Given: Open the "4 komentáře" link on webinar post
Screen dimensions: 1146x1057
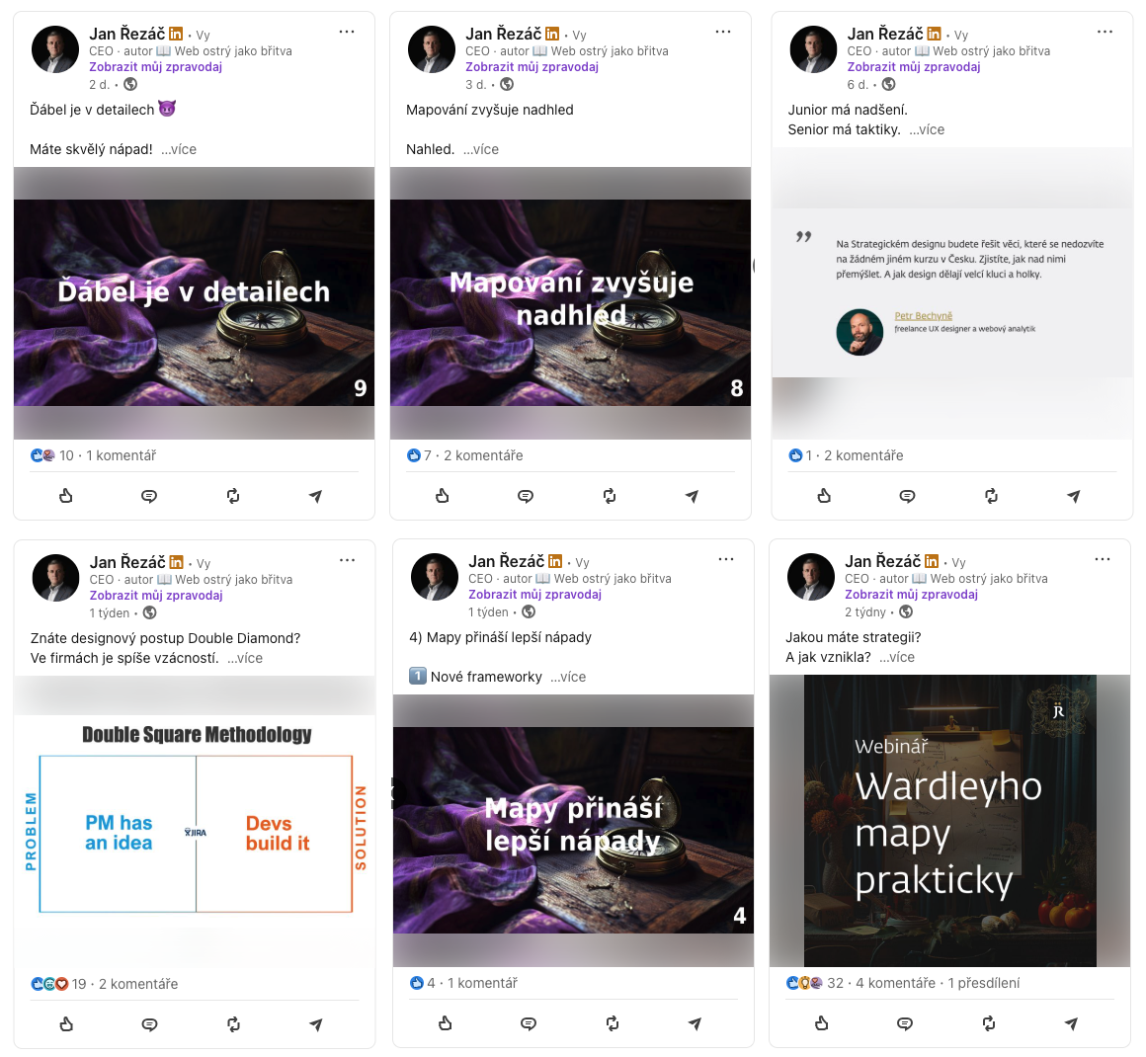Looking at the screenshot, I should pyautogui.click(x=895, y=983).
